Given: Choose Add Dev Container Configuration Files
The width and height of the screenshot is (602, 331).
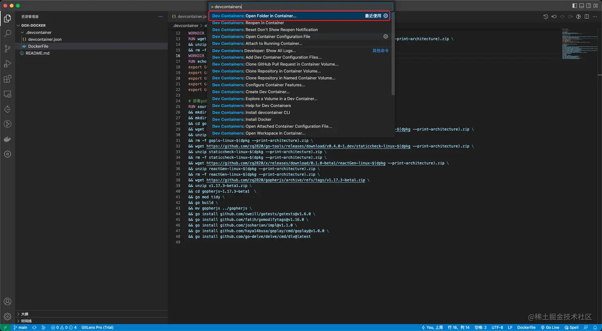Looking at the screenshot, I should (x=300, y=57).
